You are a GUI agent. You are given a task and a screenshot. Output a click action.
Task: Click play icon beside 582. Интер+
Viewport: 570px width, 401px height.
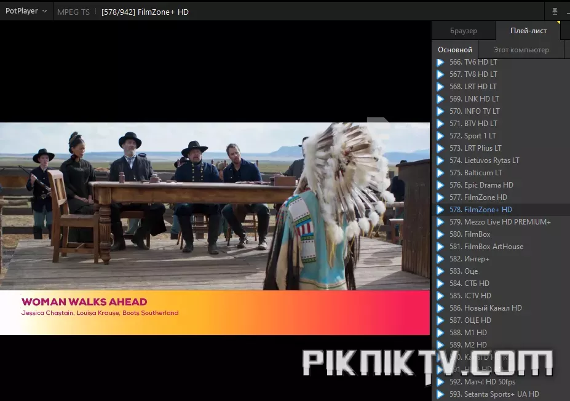(440, 259)
